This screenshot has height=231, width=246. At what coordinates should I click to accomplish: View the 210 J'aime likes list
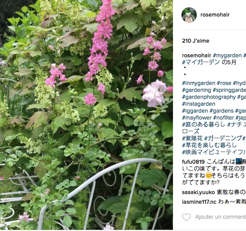coord(196,41)
